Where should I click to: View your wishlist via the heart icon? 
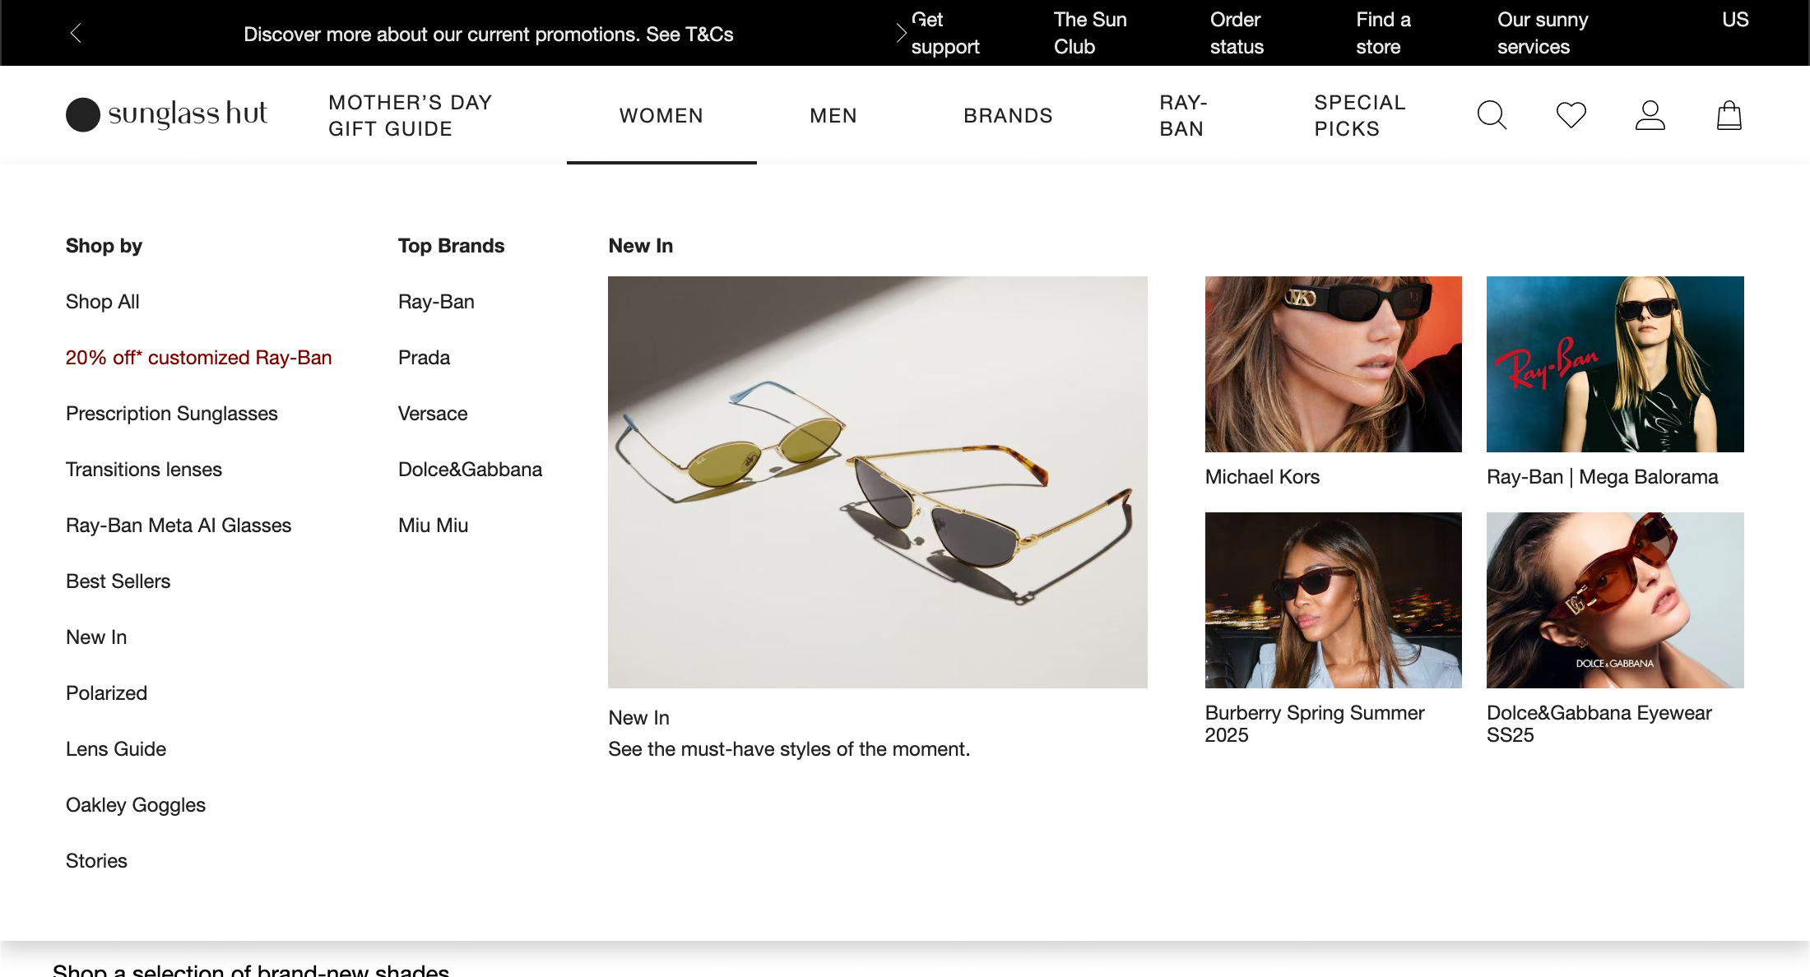(x=1571, y=115)
